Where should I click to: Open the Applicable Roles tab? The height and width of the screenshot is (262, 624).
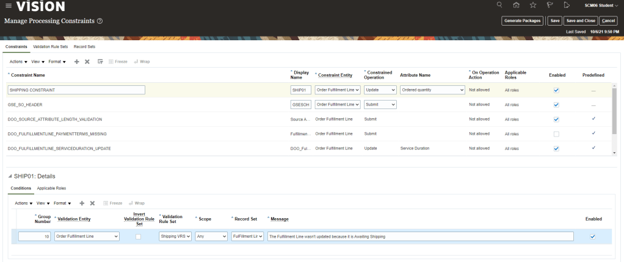coord(51,188)
